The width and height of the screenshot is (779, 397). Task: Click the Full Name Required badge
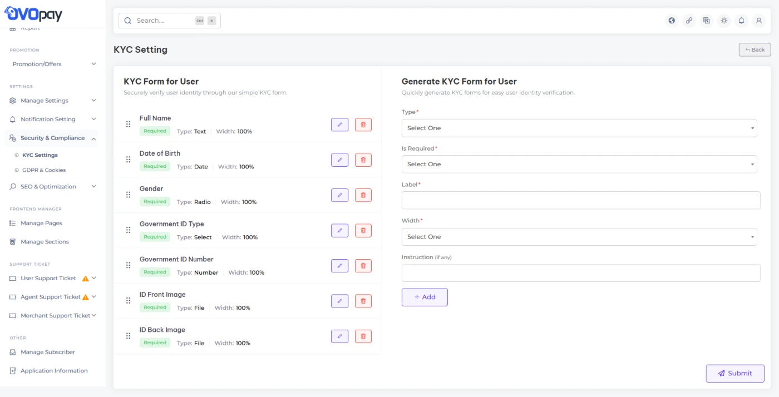tap(155, 131)
